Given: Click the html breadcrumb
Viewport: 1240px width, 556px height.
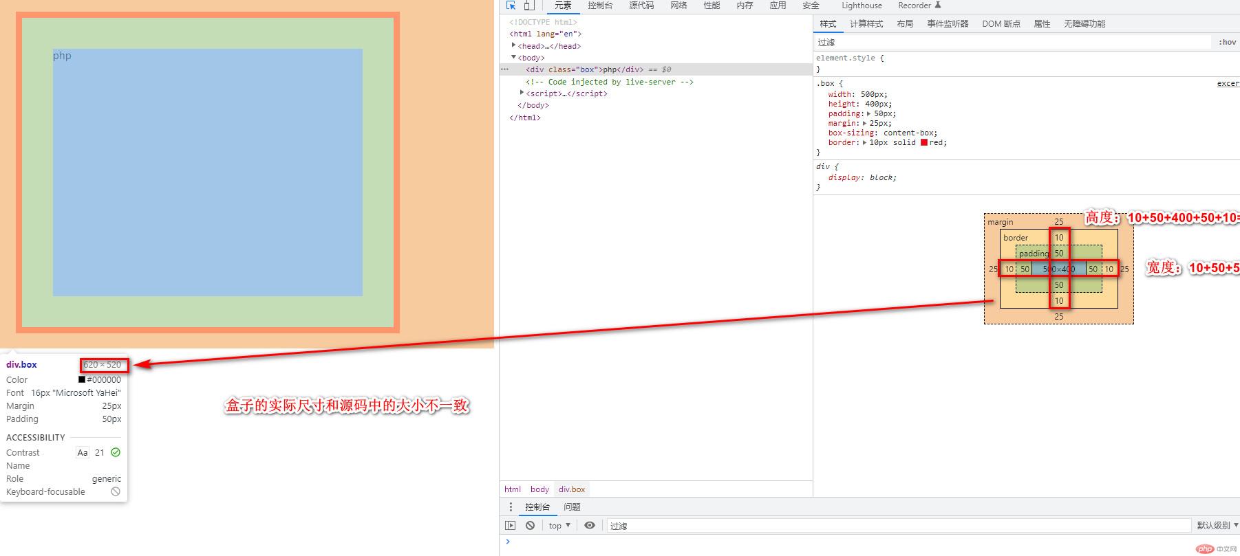Looking at the screenshot, I should (x=513, y=489).
